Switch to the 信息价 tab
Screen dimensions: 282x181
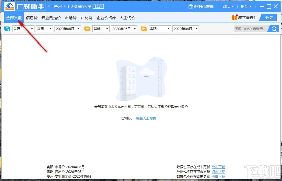(31, 18)
